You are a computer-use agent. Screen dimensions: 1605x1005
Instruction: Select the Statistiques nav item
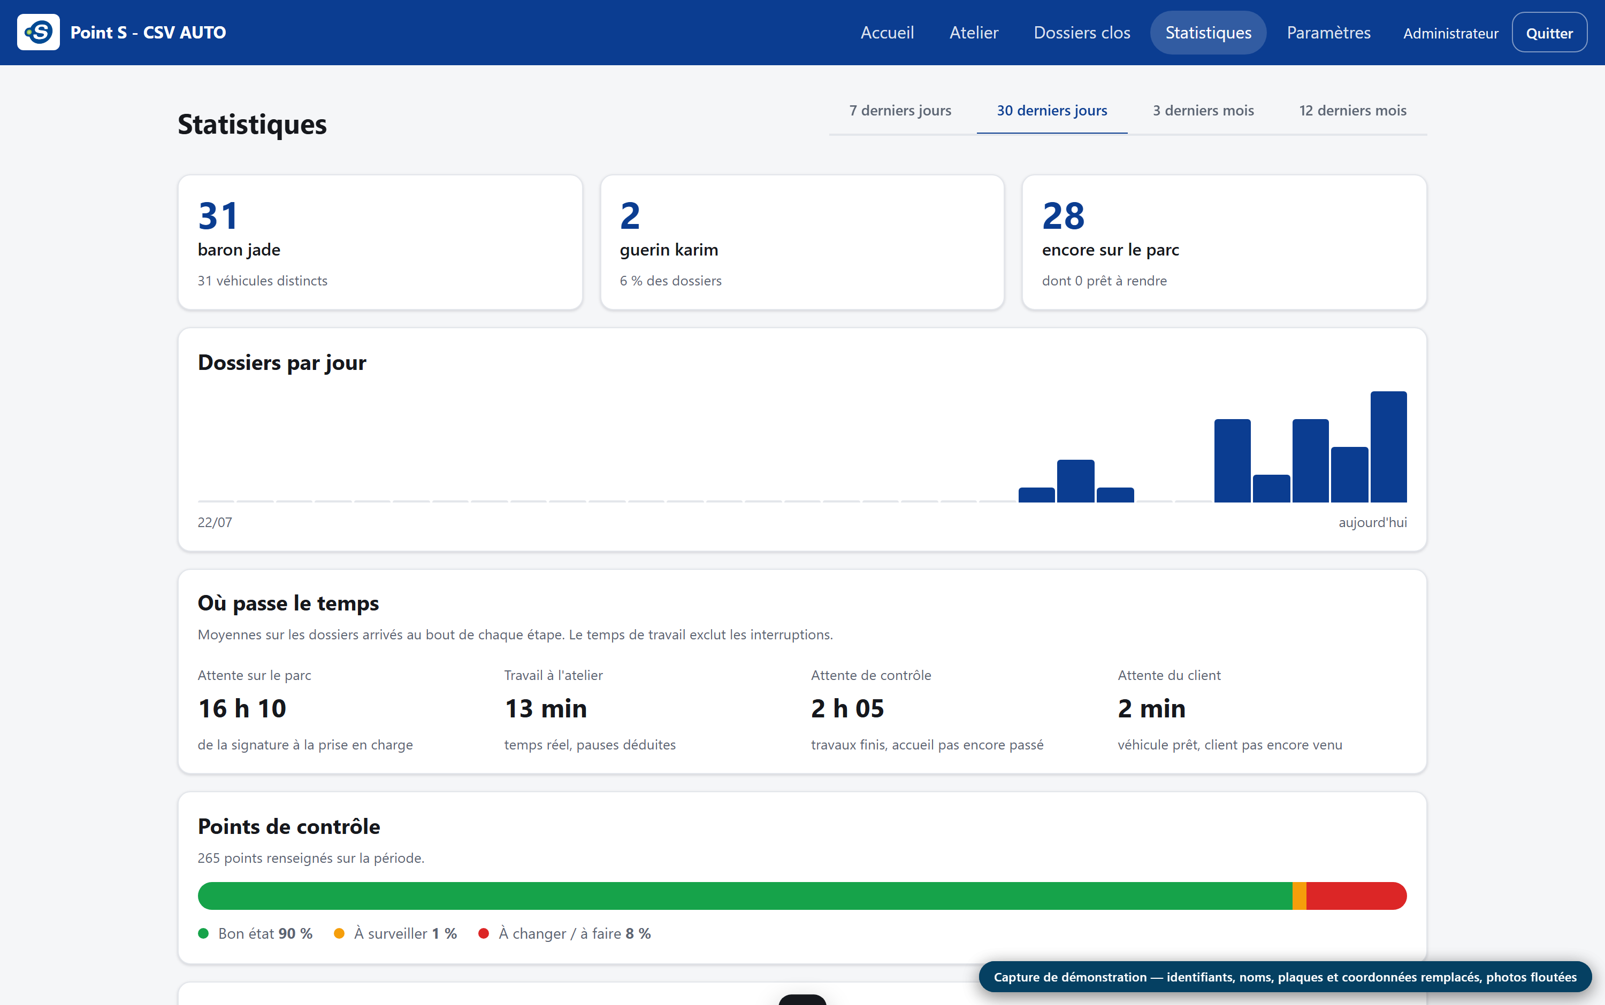tap(1208, 33)
